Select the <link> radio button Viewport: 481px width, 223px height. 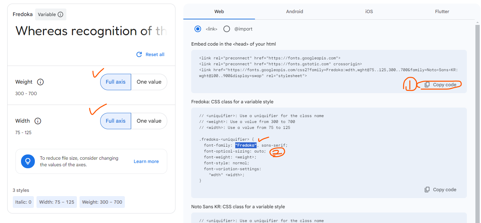point(198,29)
